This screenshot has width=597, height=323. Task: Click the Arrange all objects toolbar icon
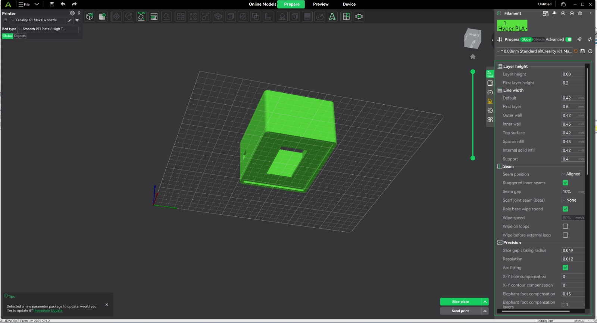coord(154,16)
